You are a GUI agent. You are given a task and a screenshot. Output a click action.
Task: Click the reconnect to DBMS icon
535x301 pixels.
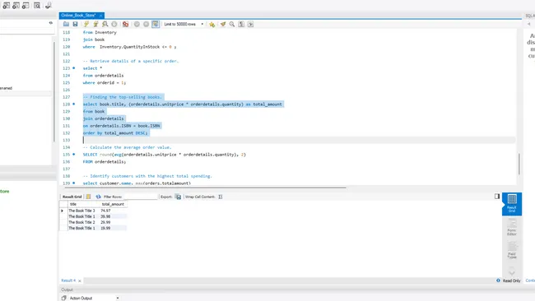tap(48, 6)
